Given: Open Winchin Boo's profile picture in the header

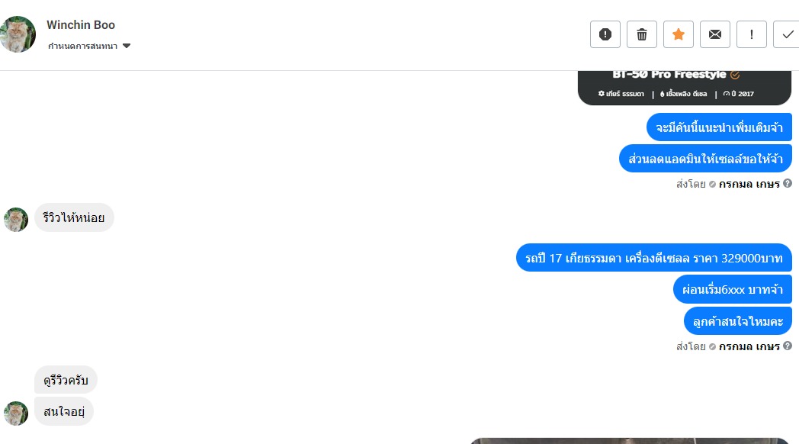Looking at the screenshot, I should 18,34.
